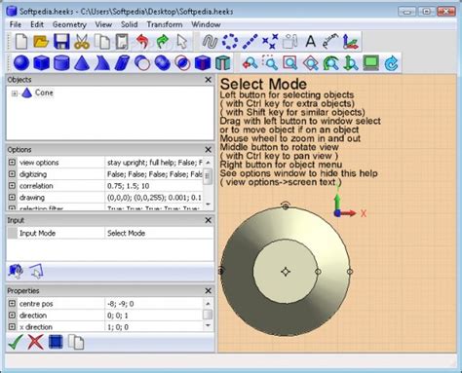Apply property changes with the green checkmark
462x373 pixels.
click(16, 342)
